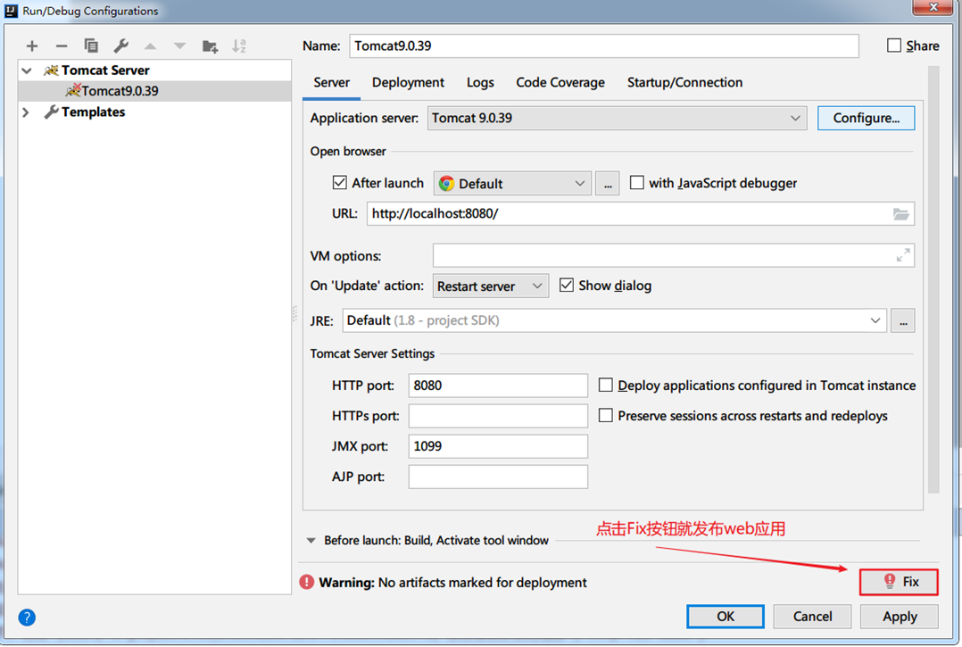Expand the Templates tree node
The width and height of the screenshot is (962, 647).
26,112
